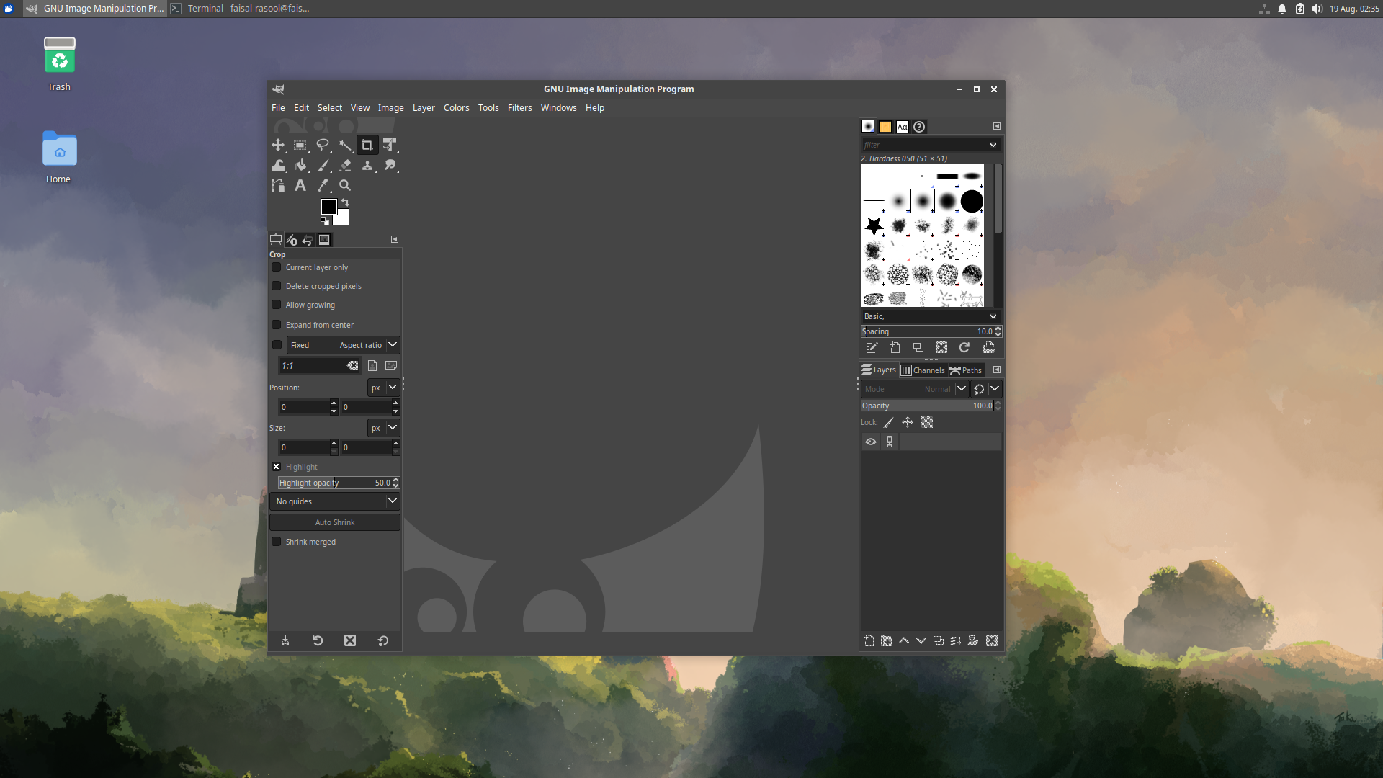Activate the Clone tool
This screenshot has width=1383, height=778.
367,165
